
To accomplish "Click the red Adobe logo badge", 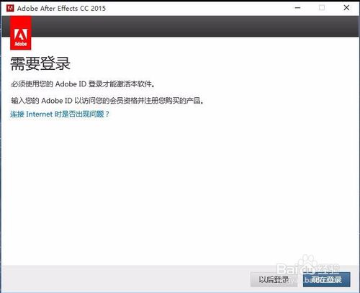I will [21, 33].
